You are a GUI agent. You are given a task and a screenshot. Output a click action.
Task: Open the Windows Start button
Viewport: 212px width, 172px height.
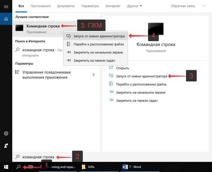[6, 167]
